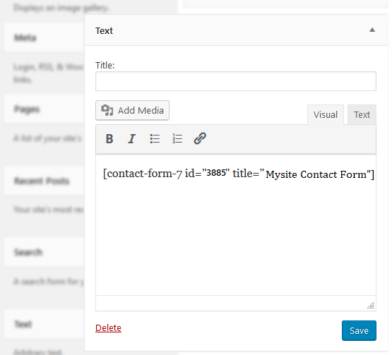Screen dimensions: 392x355
Task: Place cursor in the contact-form-7 shortcode text
Action: [x=239, y=174]
